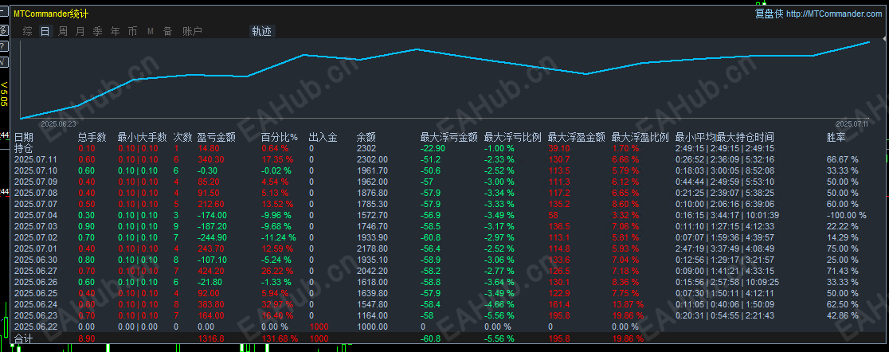Open the 季 quarterly tab
889x352 pixels.
pos(97,32)
